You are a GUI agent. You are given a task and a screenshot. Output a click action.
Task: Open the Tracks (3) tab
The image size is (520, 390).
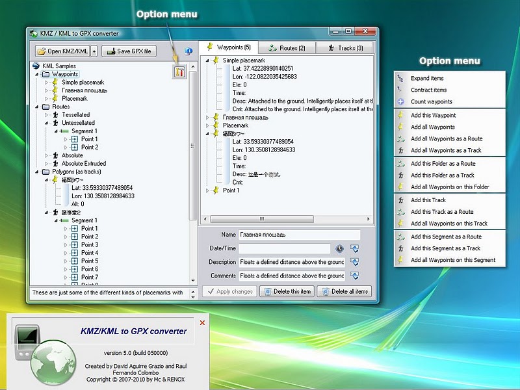[345, 48]
